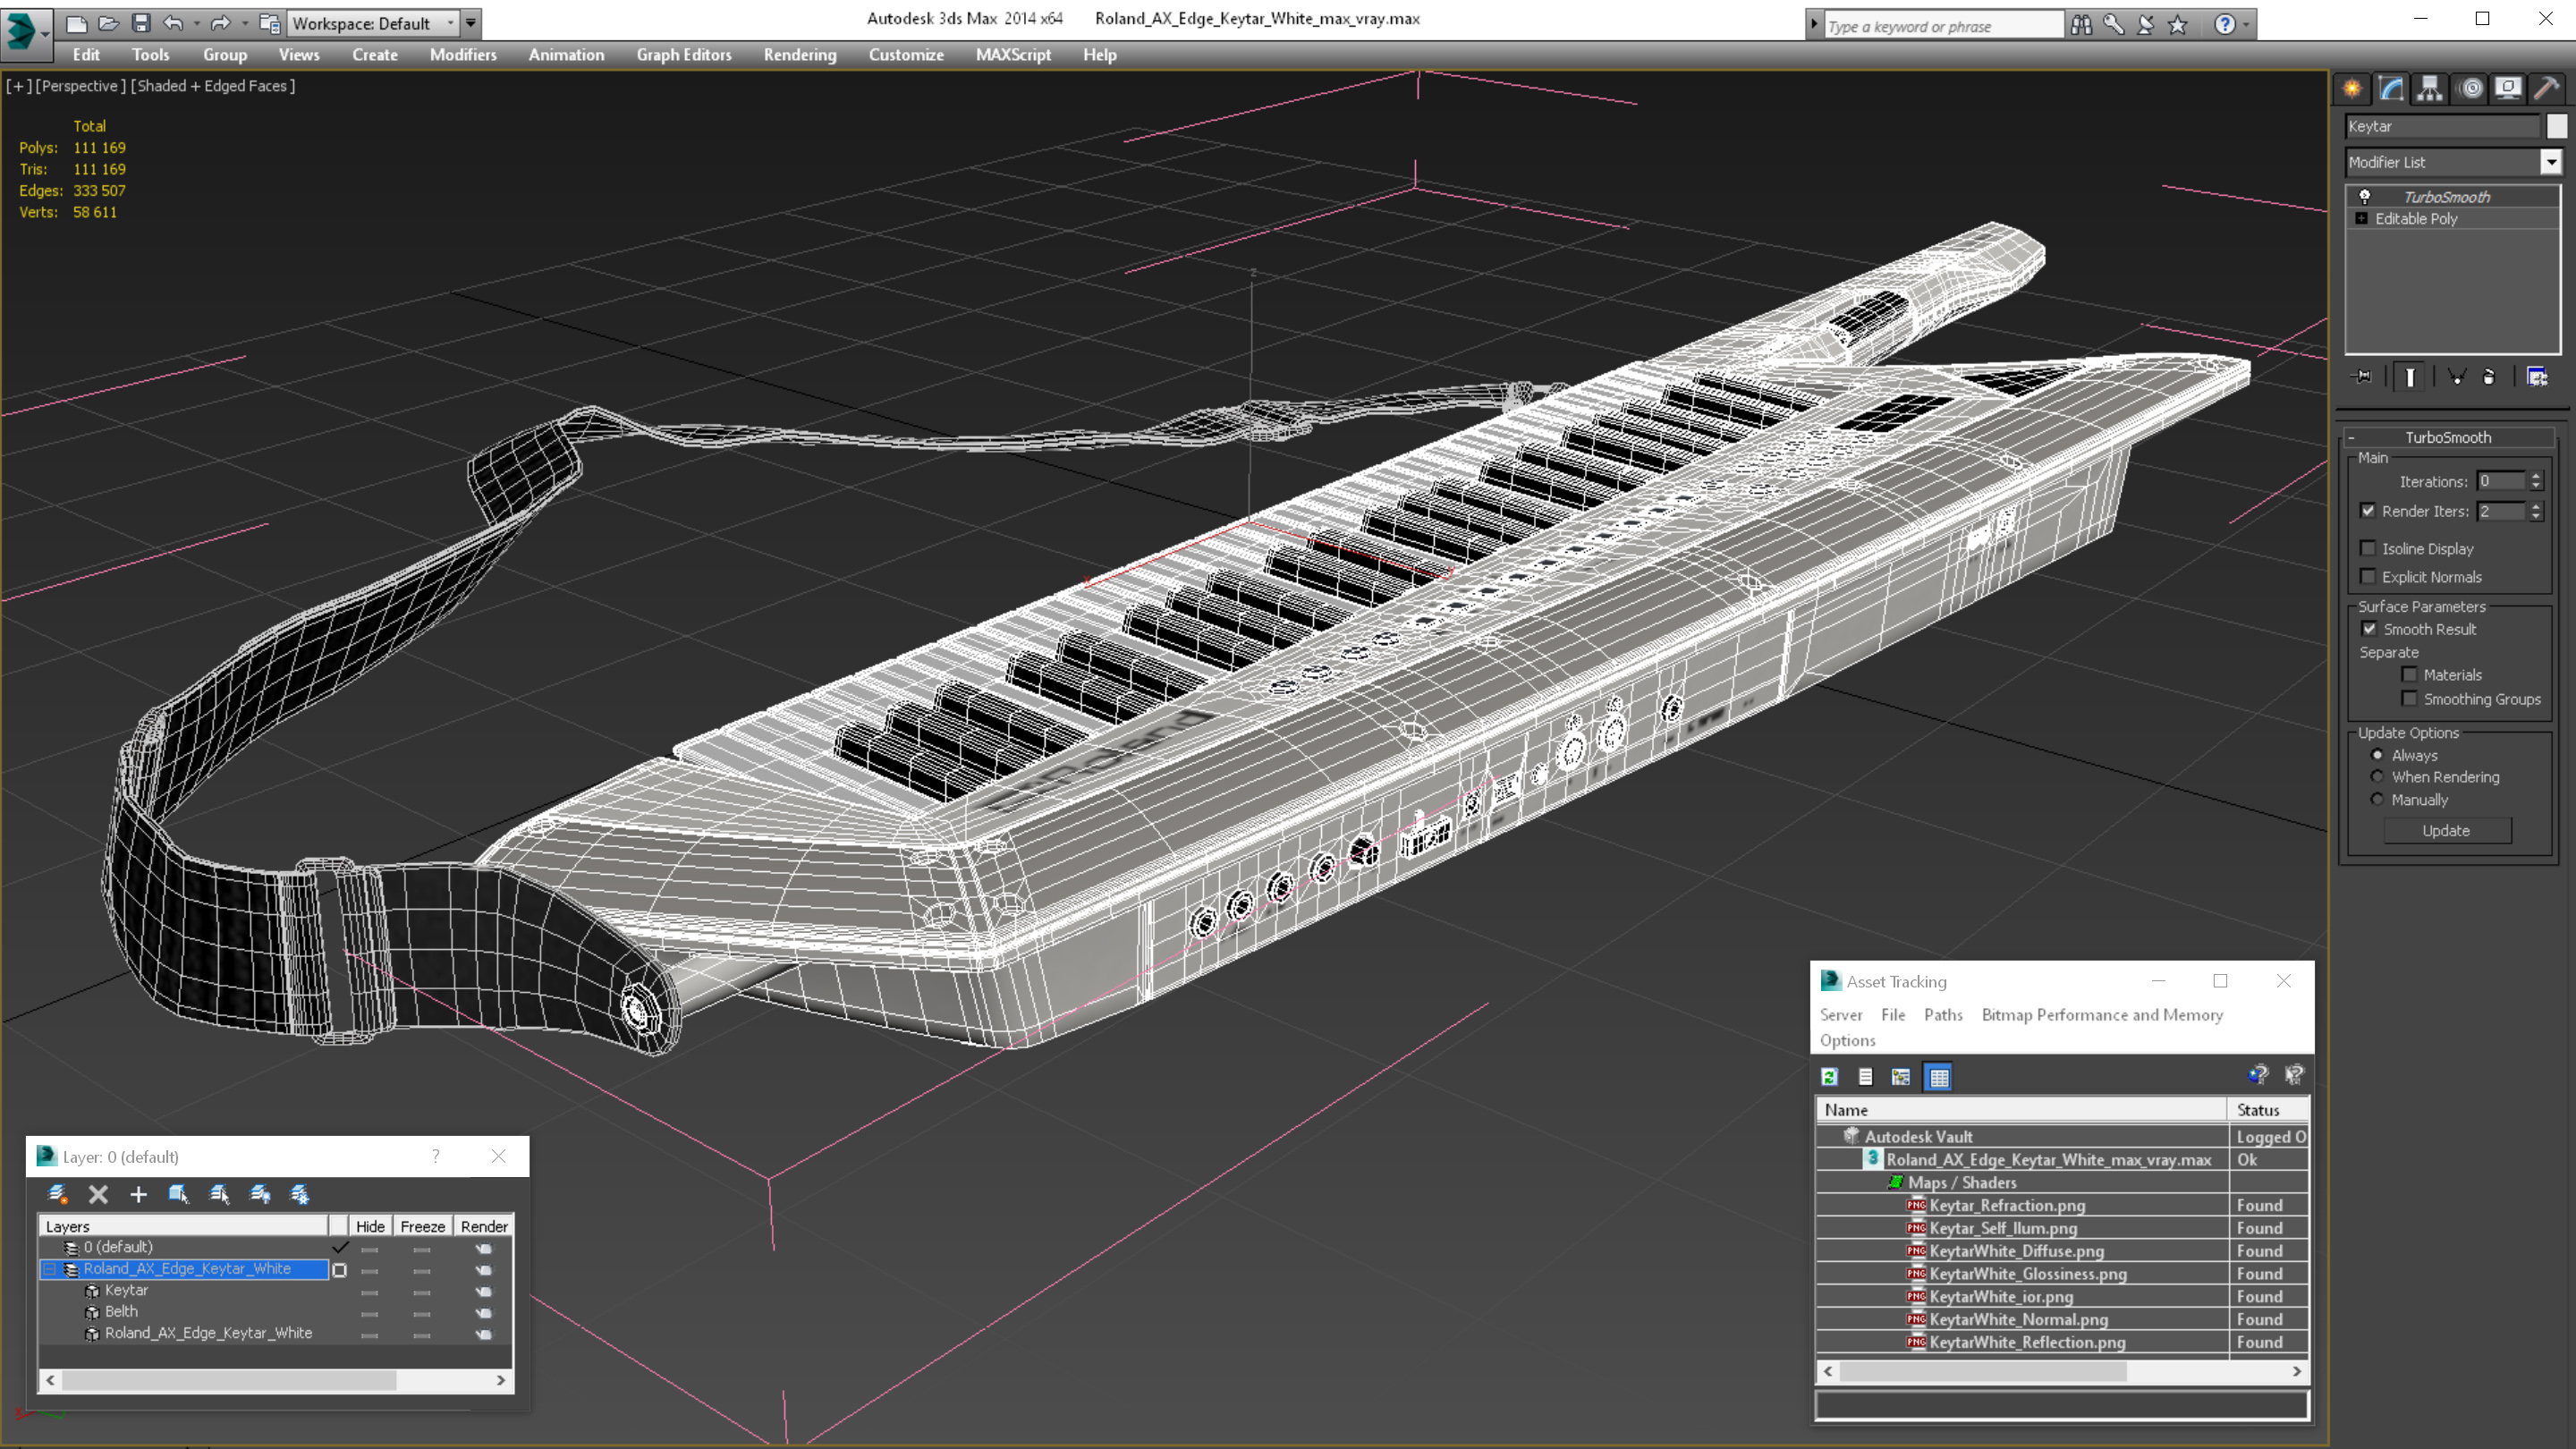
Task: Open quick access toolbar customize arrow
Action: pos(471,23)
